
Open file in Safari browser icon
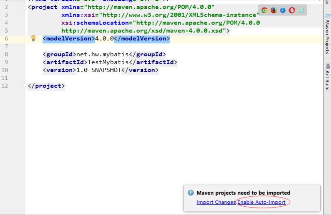point(283,10)
